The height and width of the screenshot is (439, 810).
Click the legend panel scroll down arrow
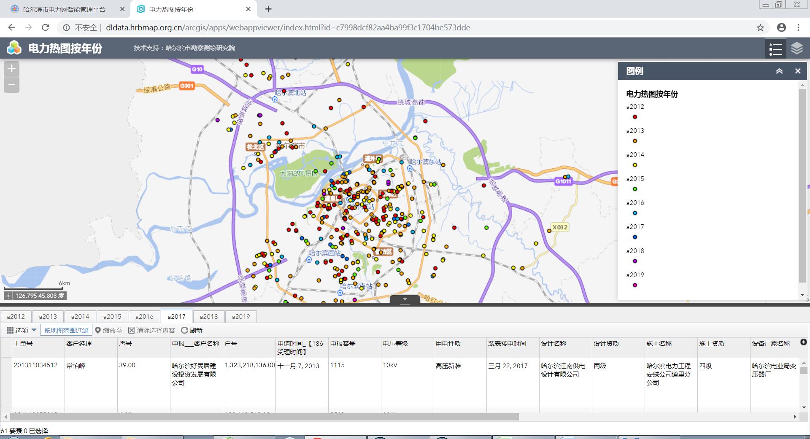tap(802, 295)
